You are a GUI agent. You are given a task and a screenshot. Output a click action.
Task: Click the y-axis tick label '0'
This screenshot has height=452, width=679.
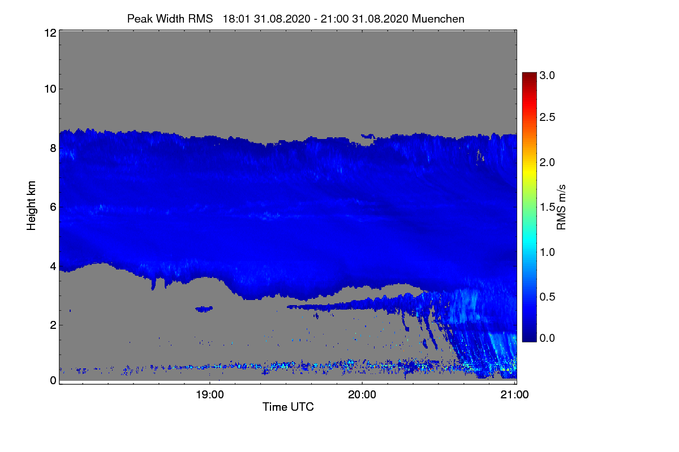(53, 380)
